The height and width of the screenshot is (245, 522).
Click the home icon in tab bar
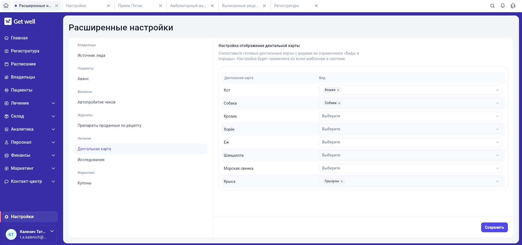click(6, 6)
